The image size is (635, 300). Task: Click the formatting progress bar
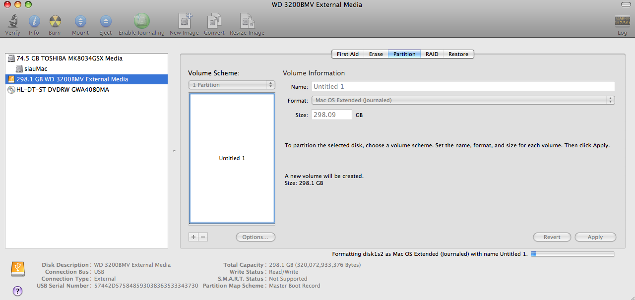[572, 254]
